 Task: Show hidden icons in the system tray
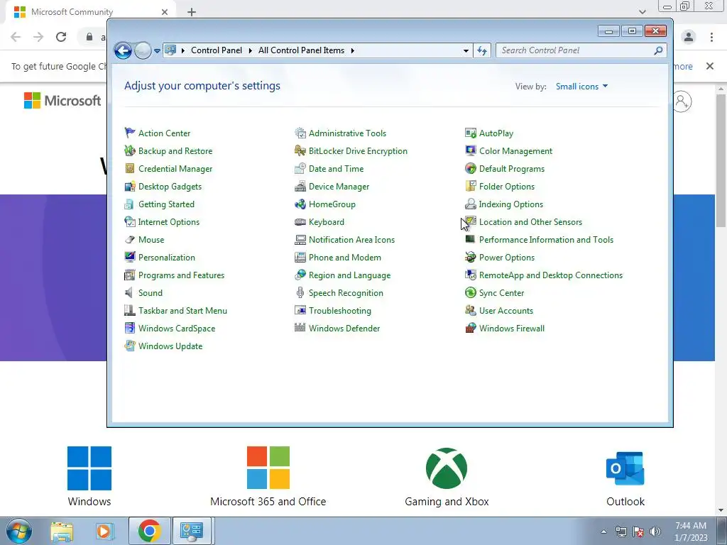[603, 532]
